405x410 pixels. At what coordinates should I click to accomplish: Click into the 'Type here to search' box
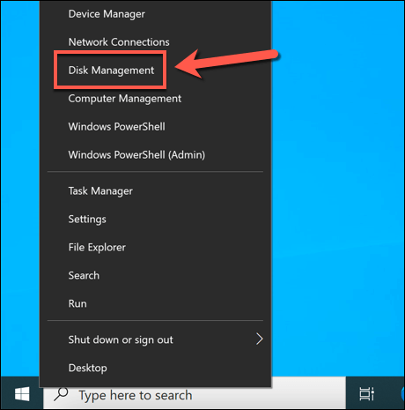point(195,394)
